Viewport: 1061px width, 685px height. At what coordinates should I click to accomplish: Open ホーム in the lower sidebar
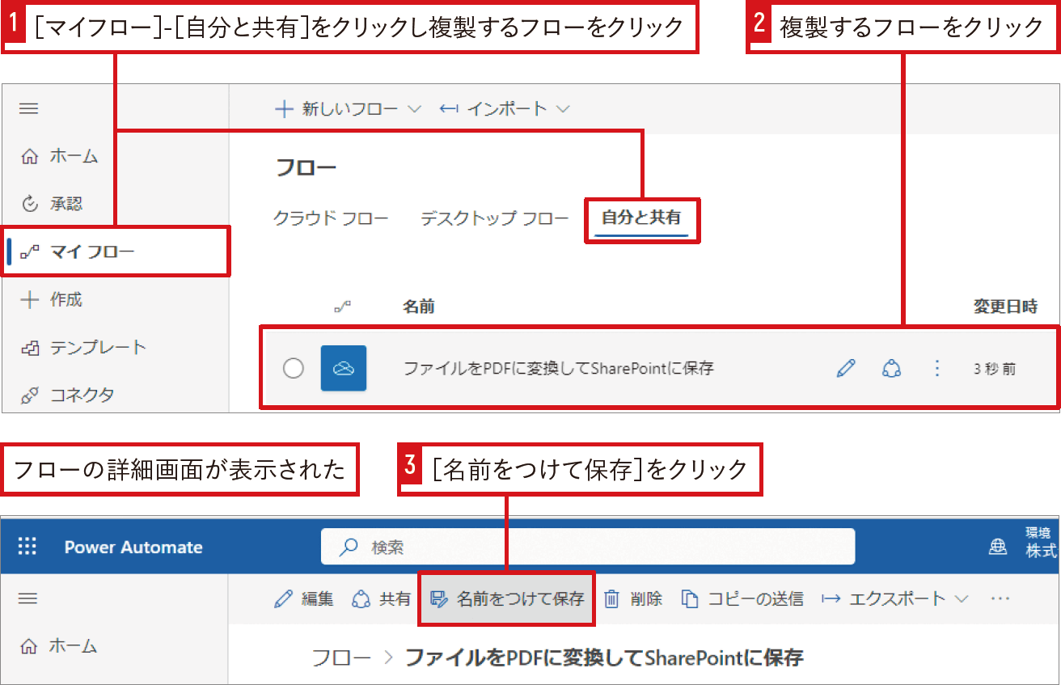60,646
